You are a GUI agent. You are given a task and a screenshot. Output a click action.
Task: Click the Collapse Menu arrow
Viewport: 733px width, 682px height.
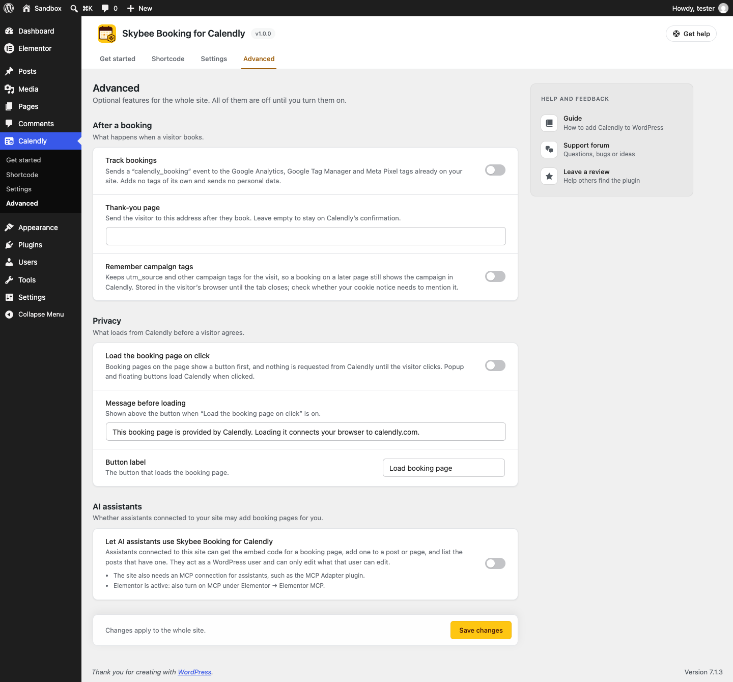(x=9, y=315)
